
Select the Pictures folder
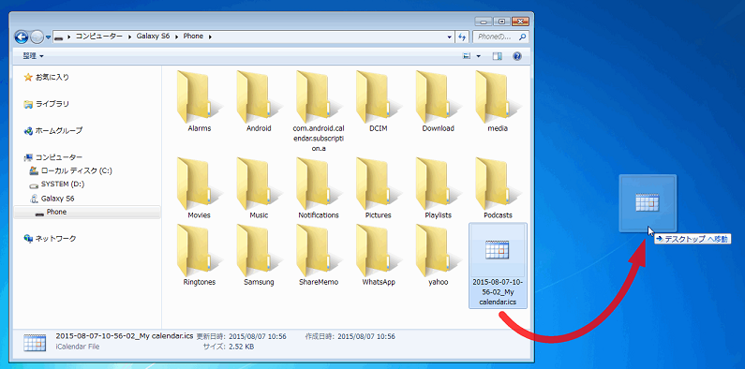[379, 188]
